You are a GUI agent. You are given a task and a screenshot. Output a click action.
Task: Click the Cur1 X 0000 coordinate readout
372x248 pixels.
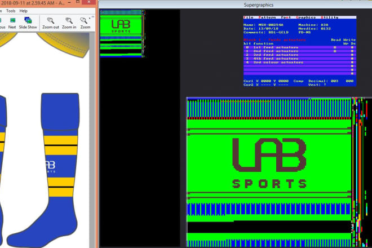[x=258, y=81]
